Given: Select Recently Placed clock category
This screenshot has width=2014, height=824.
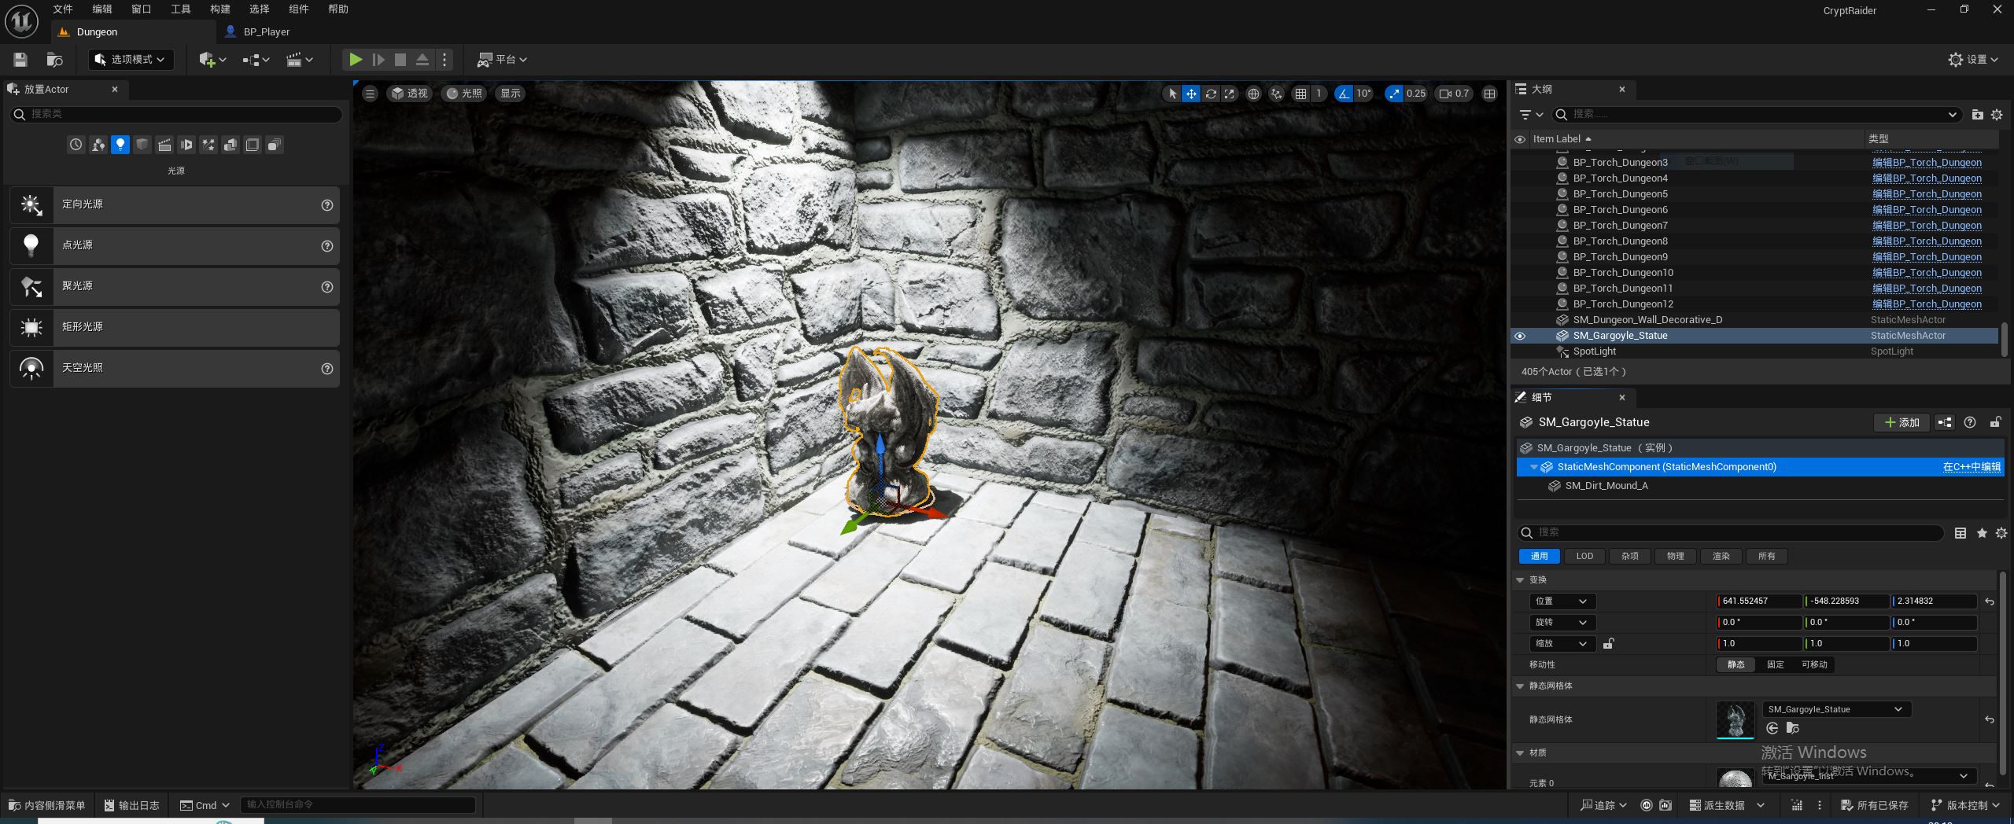Looking at the screenshot, I should 76,145.
